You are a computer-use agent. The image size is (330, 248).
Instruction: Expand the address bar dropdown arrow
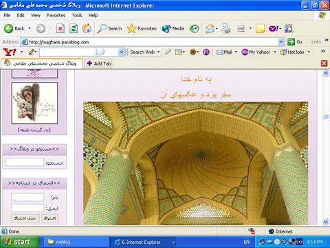pyautogui.click(x=281, y=42)
